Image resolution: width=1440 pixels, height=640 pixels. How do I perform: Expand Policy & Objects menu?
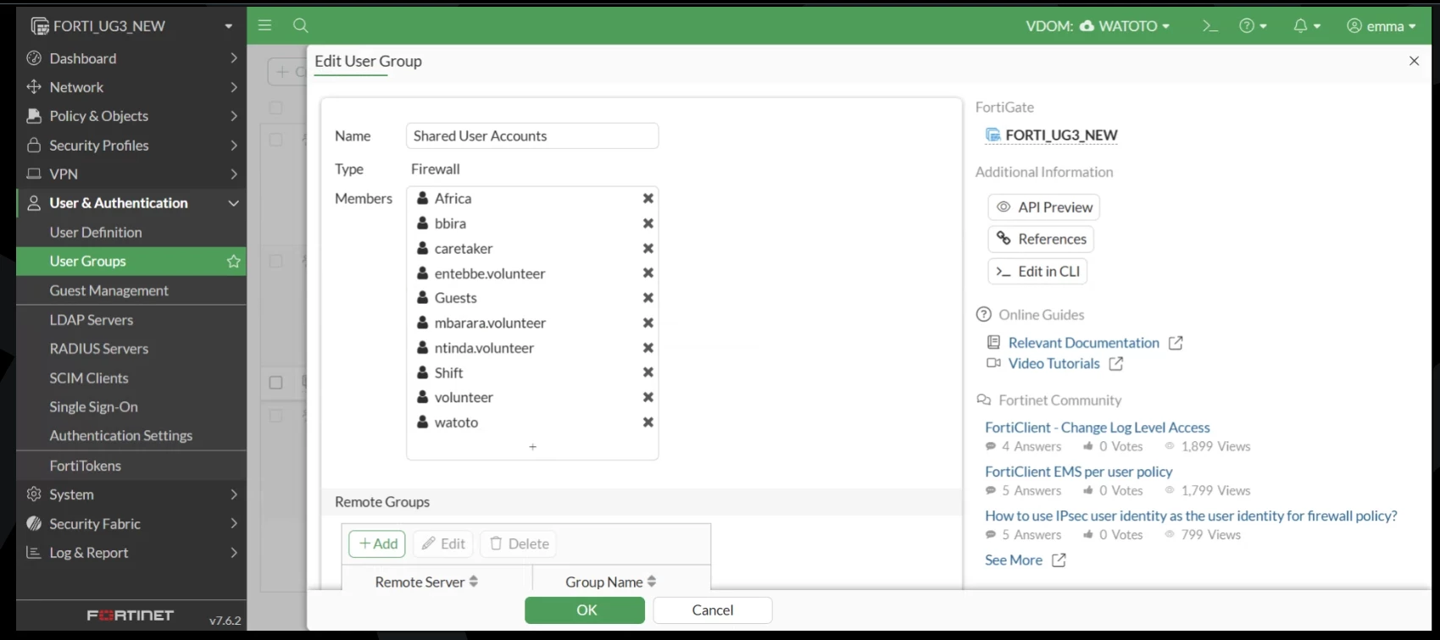coord(131,116)
